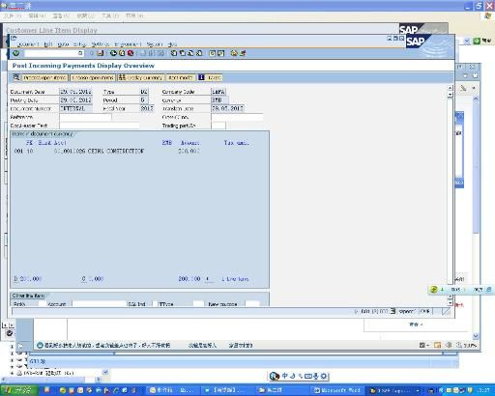Click the Doc. Header Text input field
495x396 pixels.
point(100,126)
